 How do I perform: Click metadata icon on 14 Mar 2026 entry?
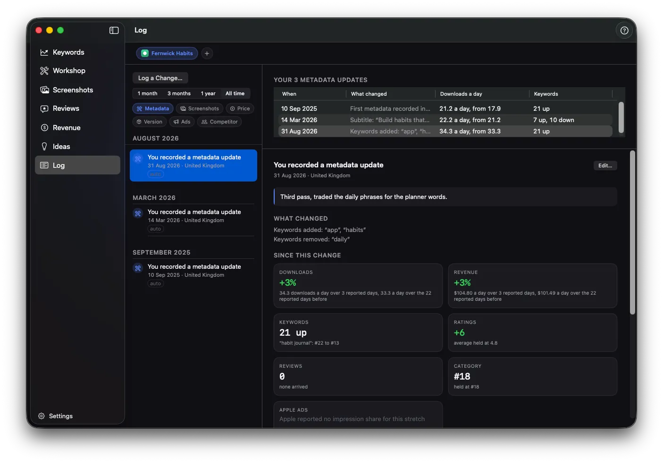[x=138, y=214]
